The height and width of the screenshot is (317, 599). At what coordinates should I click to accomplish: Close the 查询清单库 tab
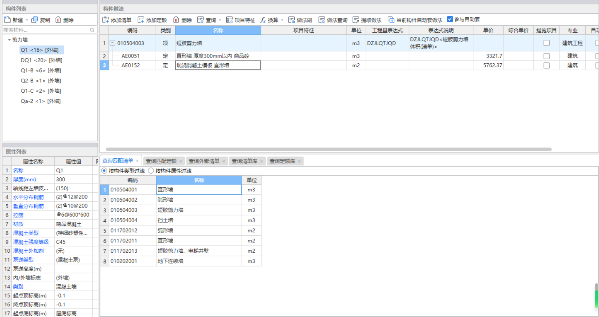coord(261,161)
